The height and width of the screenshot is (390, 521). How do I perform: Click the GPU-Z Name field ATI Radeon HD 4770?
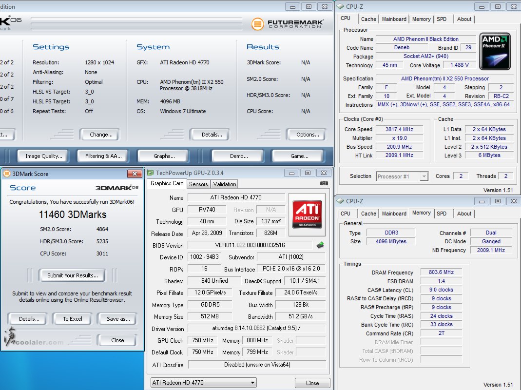(x=236, y=197)
